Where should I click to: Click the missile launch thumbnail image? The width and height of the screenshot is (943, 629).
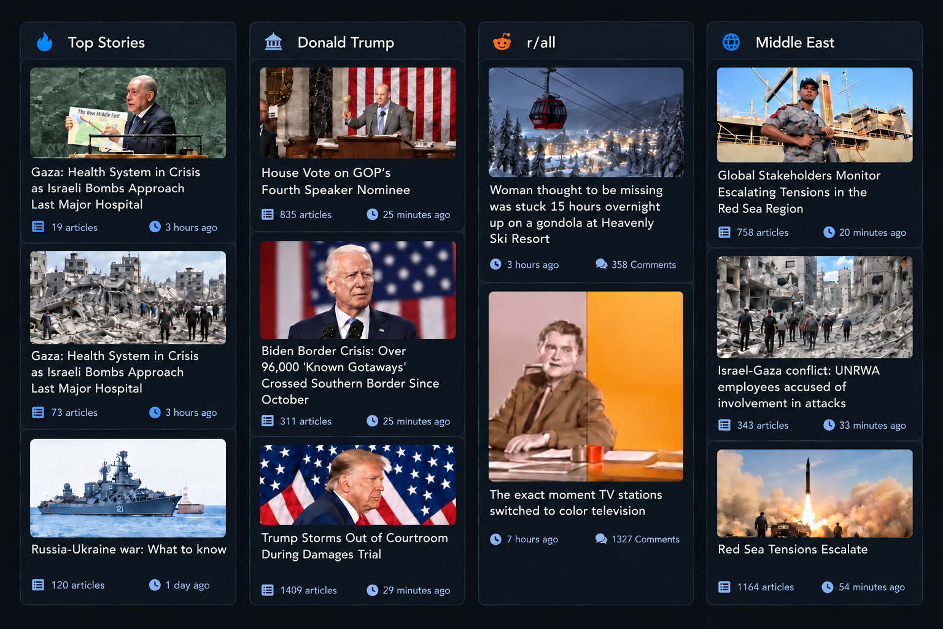[815, 493]
